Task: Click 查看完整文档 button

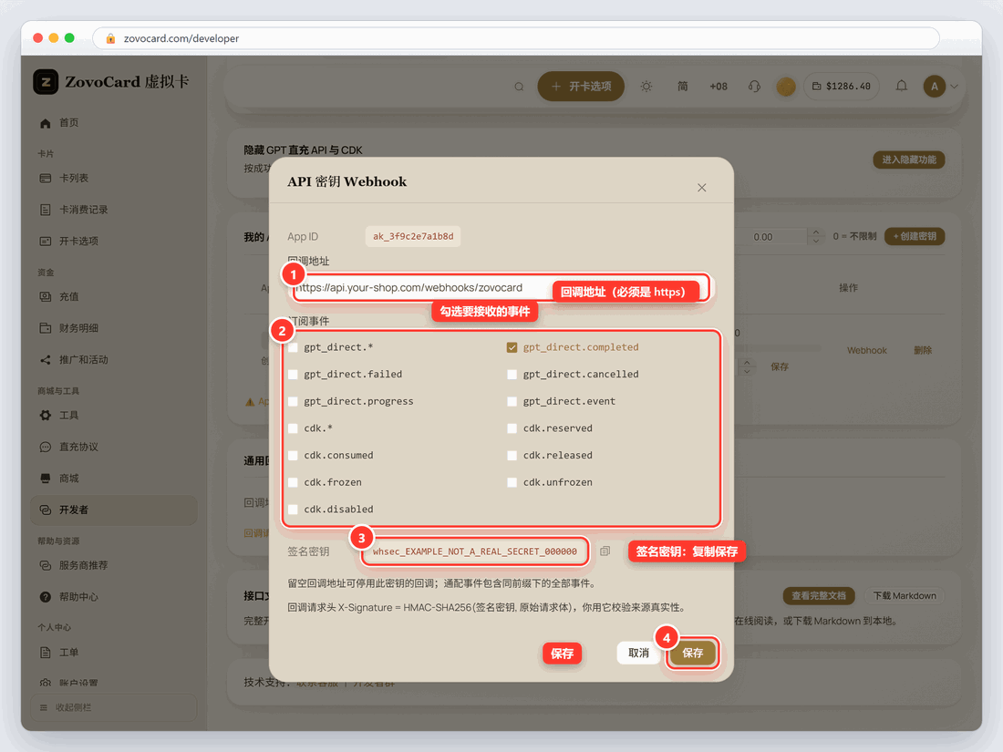Action: pyautogui.click(x=819, y=596)
